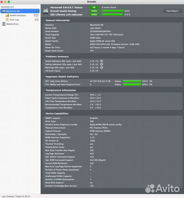The image size is (184, 198).
Task: Click PCI Vendor Id value 106b
Action: point(92,141)
